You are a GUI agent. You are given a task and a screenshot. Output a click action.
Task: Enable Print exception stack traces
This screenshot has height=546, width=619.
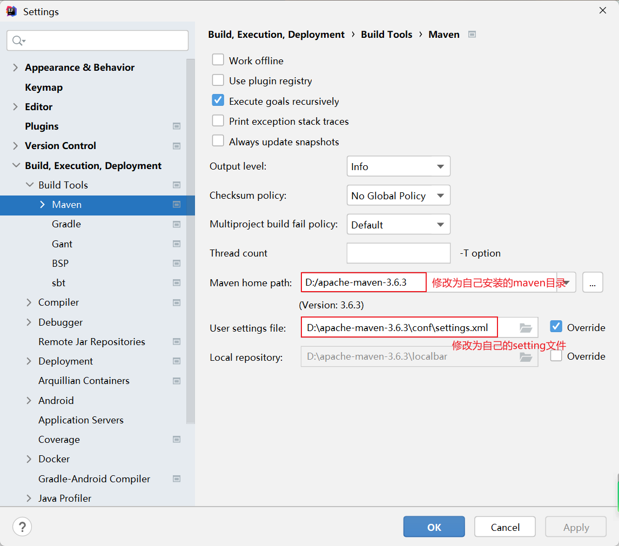(x=218, y=120)
